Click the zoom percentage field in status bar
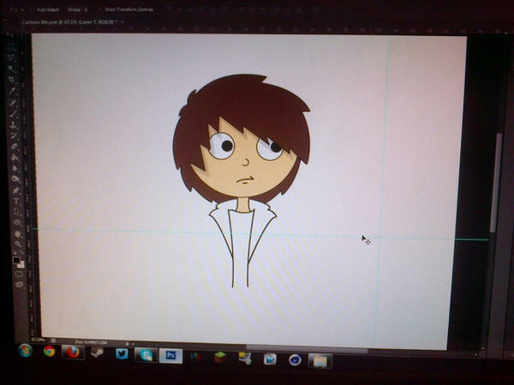The image size is (514, 385). pos(38,341)
